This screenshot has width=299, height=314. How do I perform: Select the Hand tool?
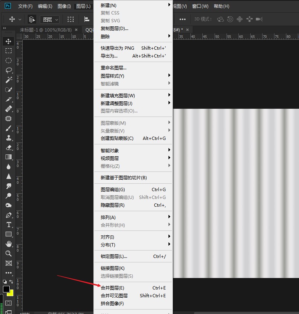point(9,244)
